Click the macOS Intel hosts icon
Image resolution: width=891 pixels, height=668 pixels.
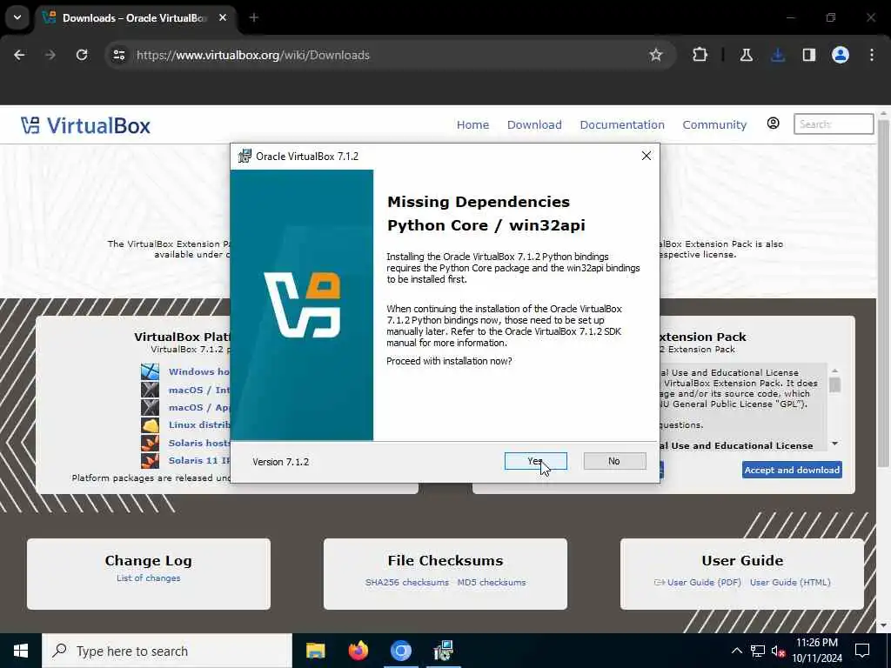pyautogui.click(x=150, y=390)
